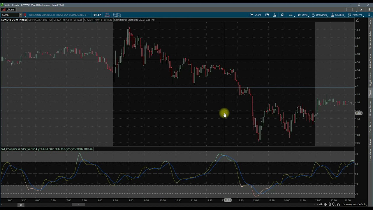Click the -4.64% change percentage
The width and height of the screenshot is (373, 210).
[107, 16]
